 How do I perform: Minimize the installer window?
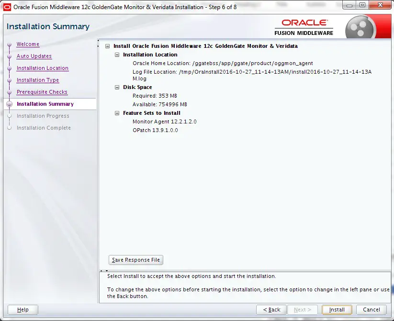coord(349,5)
